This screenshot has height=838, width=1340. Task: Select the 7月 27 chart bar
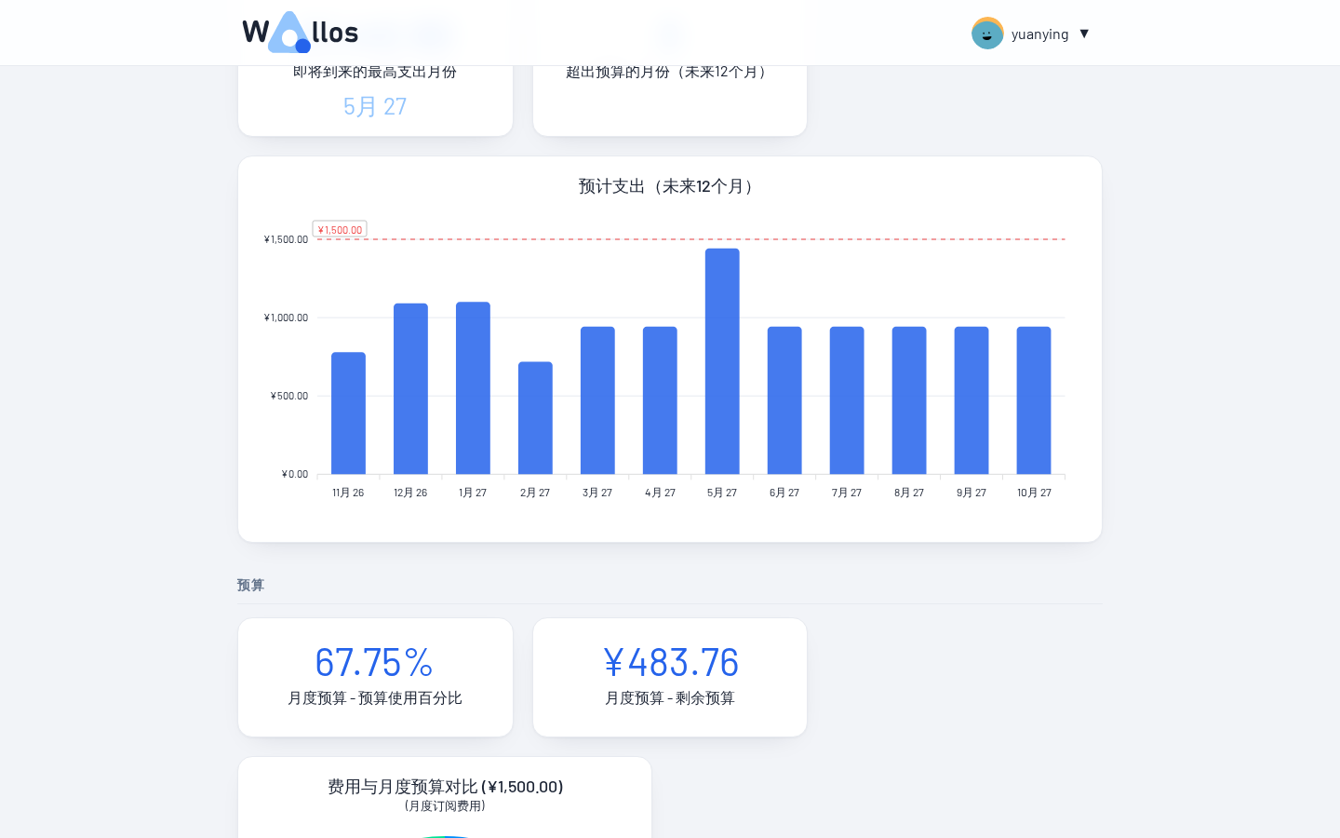[x=847, y=400]
